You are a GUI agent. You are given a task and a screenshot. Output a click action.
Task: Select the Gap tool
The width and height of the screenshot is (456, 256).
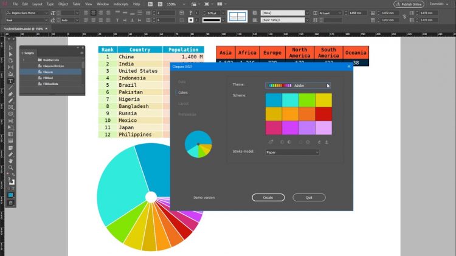point(11,67)
